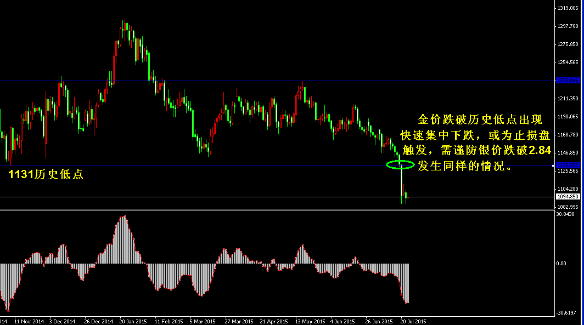
Task: Select the blue price tag at 1233 level
Action: [568, 81]
